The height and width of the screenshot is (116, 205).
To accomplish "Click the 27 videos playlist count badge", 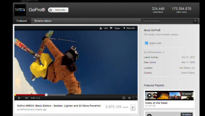I will coord(186,94).
